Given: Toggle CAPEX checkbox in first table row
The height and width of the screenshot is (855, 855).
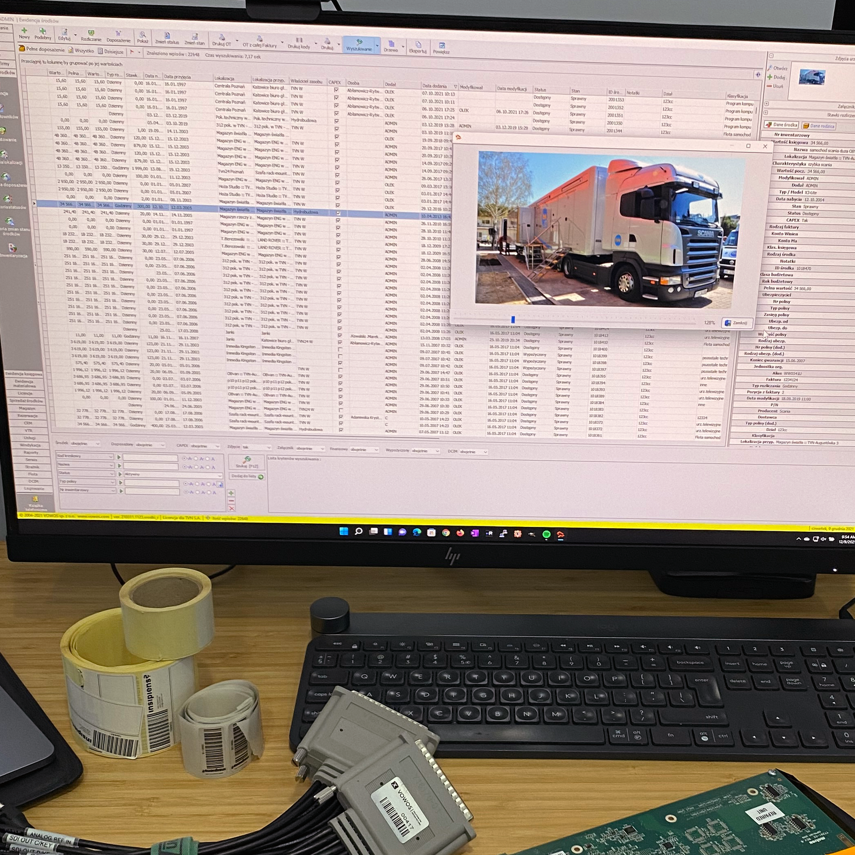Looking at the screenshot, I should click(336, 90).
